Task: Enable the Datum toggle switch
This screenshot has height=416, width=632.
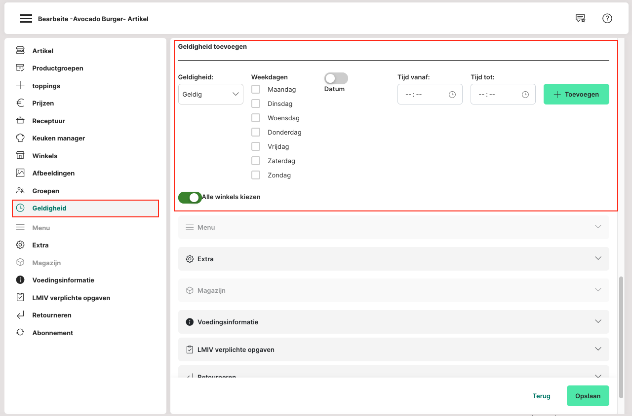Action: [x=336, y=78]
